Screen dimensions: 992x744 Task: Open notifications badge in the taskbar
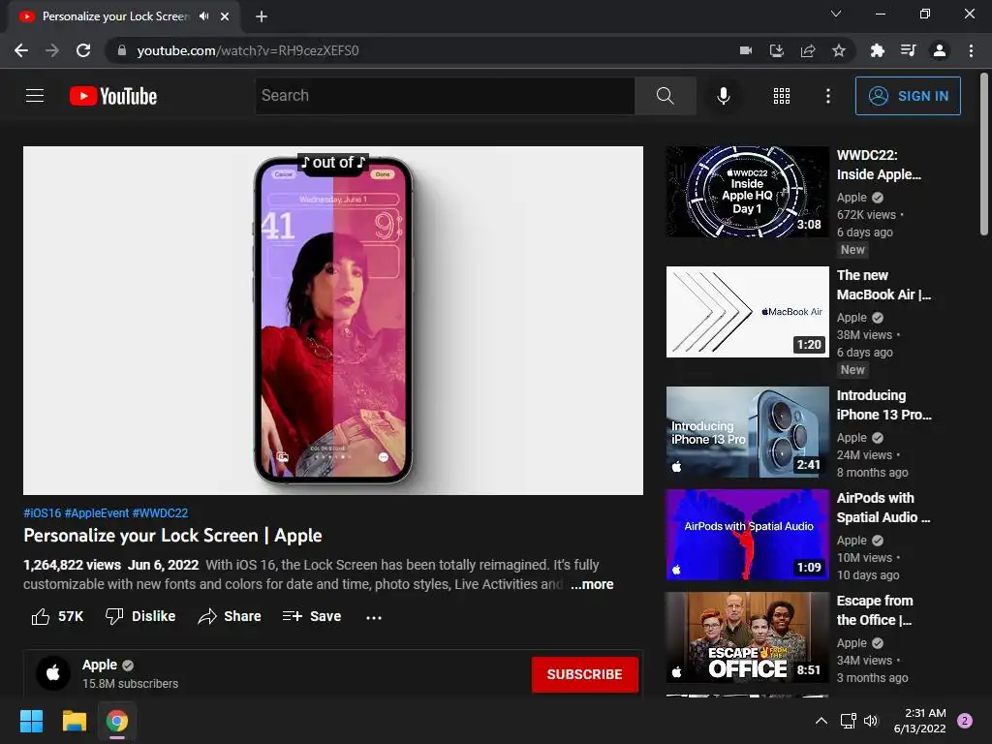tap(965, 721)
